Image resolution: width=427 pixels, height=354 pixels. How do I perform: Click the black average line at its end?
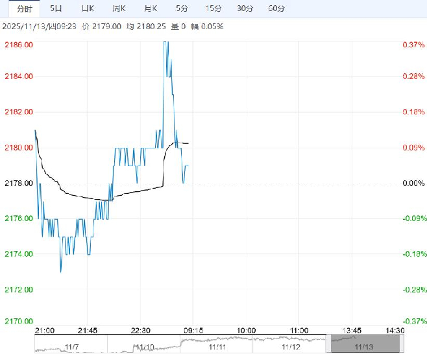(188, 143)
